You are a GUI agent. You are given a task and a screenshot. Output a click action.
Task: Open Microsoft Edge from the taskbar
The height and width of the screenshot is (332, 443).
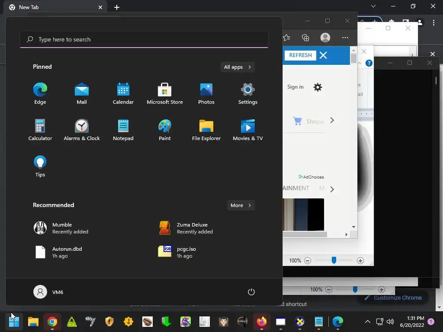point(337,322)
